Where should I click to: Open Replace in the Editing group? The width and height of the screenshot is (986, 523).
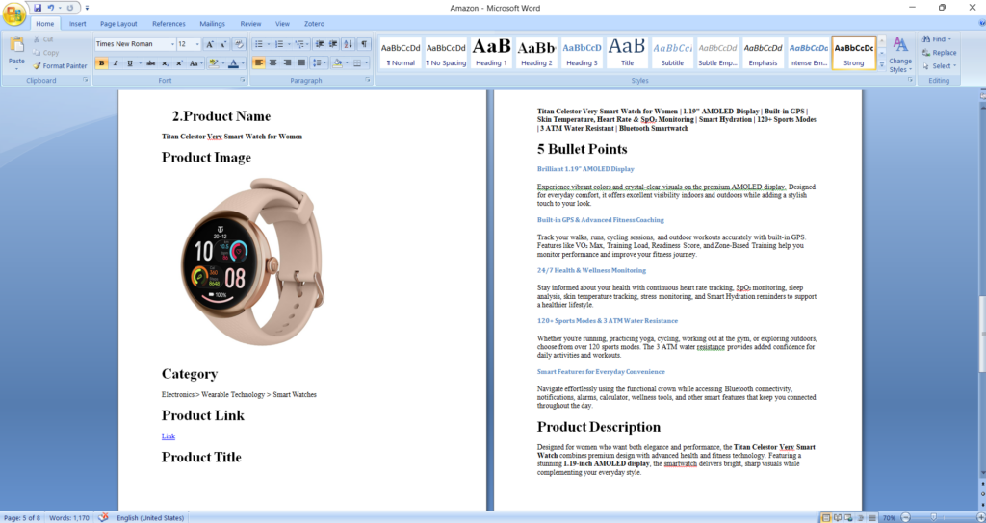pos(940,53)
